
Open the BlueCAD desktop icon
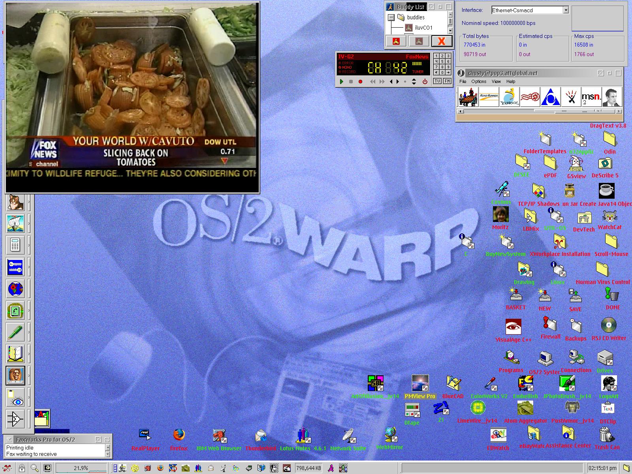(453, 383)
